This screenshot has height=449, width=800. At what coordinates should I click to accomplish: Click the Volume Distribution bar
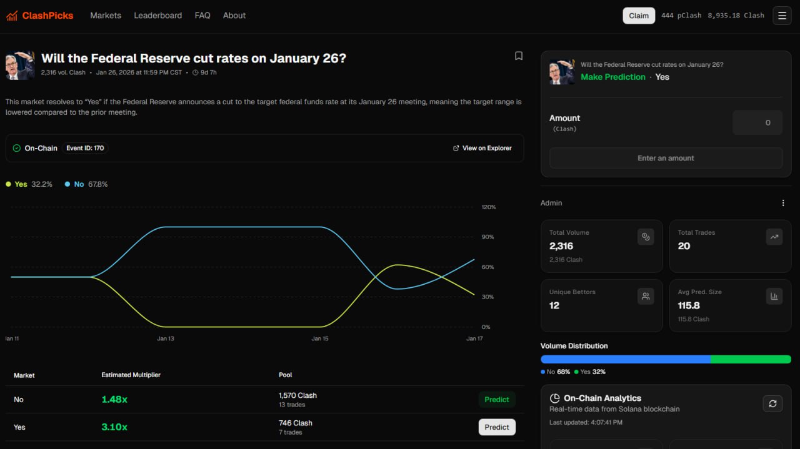(x=666, y=359)
